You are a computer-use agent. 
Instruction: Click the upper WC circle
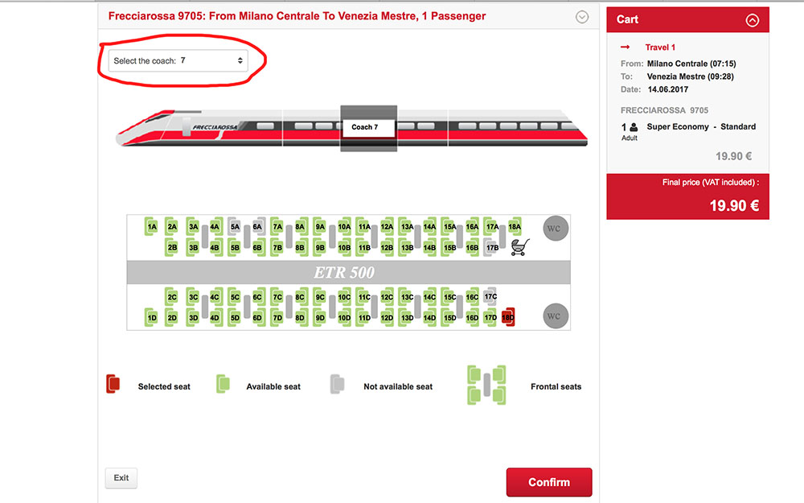coord(556,229)
